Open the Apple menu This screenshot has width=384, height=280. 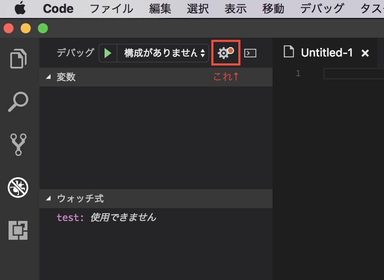tap(20, 8)
